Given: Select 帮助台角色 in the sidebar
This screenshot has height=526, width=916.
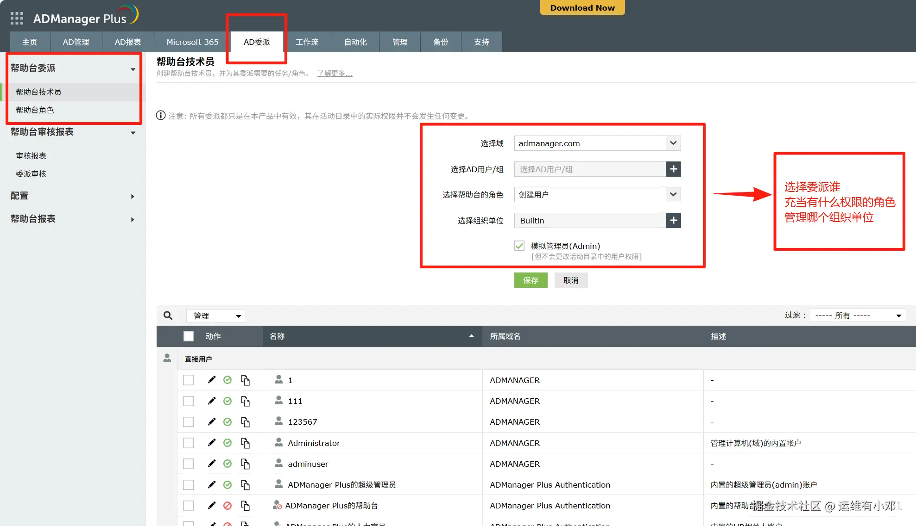Looking at the screenshot, I should point(35,110).
